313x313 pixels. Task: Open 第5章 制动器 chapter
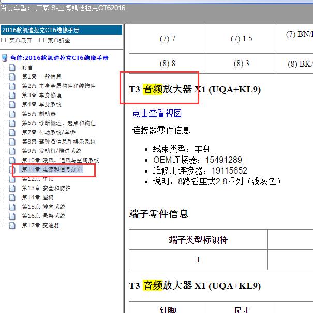coord(39,114)
